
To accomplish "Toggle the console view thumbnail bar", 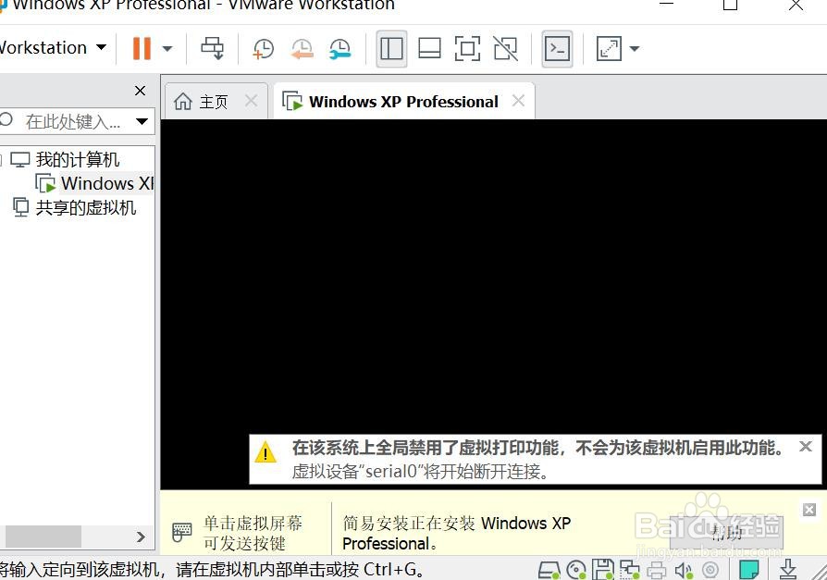I will 429,48.
